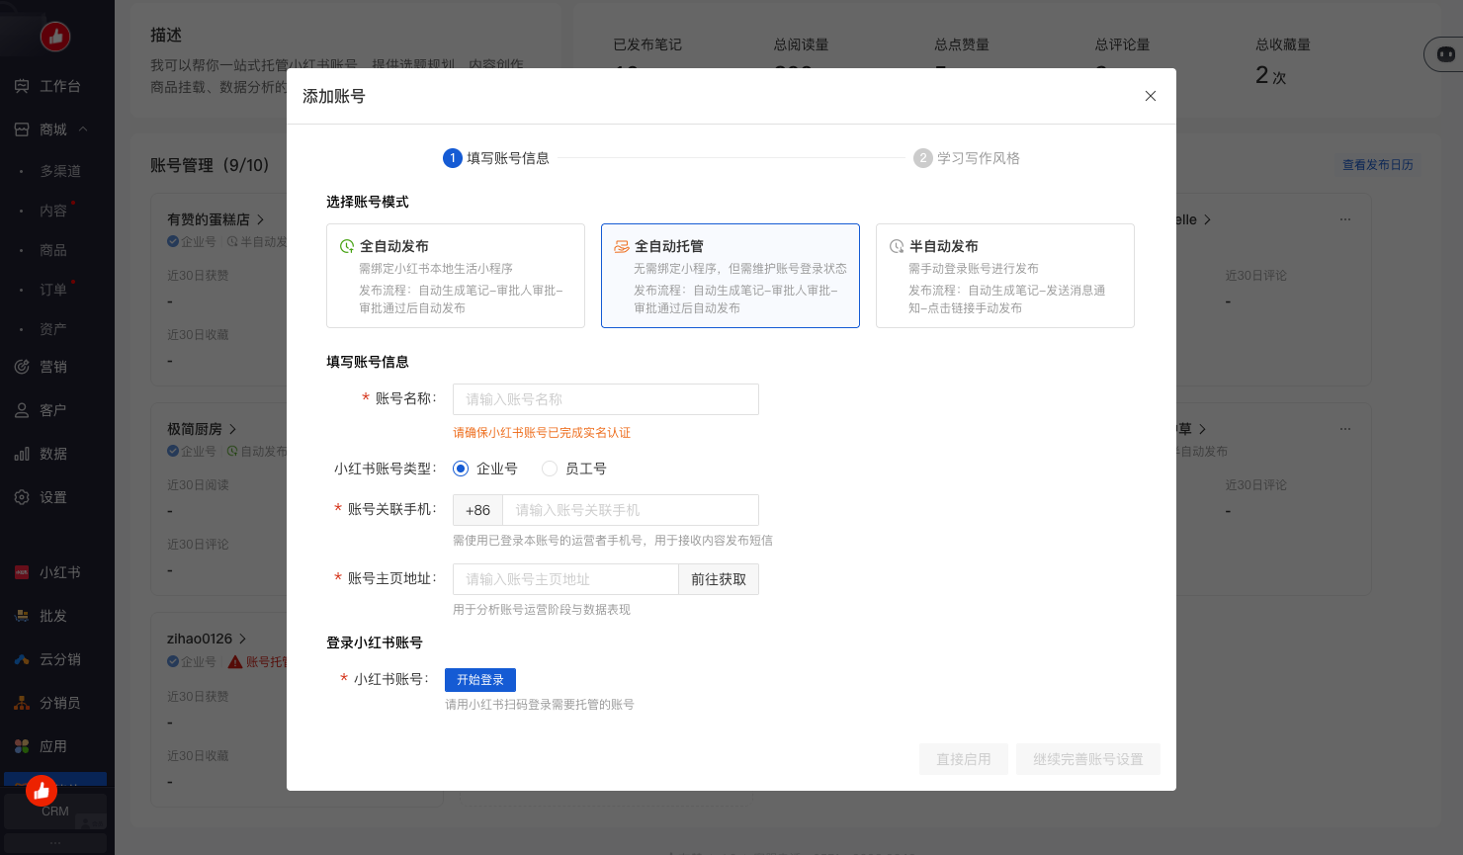This screenshot has height=855, width=1463.
Task: Open the +86 country code selector
Action: pos(477,510)
